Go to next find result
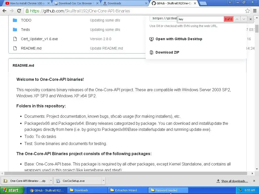Viewport: 259px width, 194px height. tap(244, 19)
